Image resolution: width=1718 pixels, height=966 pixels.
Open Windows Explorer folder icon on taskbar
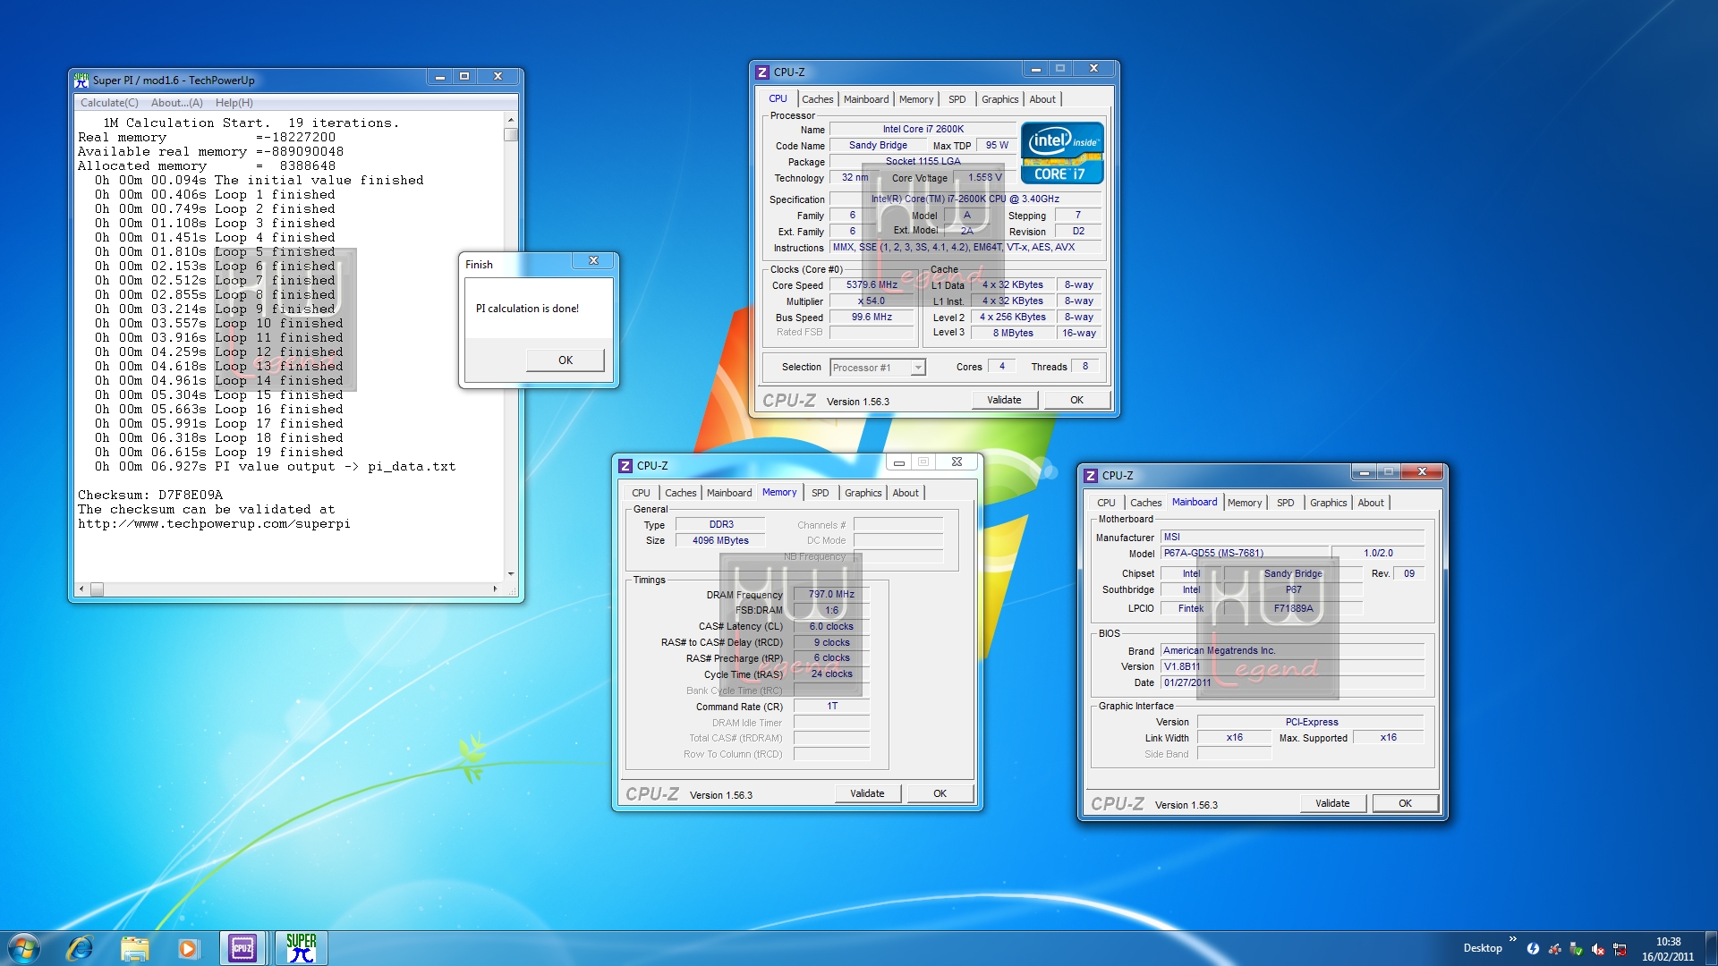pyautogui.click(x=134, y=948)
